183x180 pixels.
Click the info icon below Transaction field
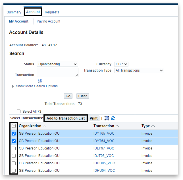click(40, 81)
